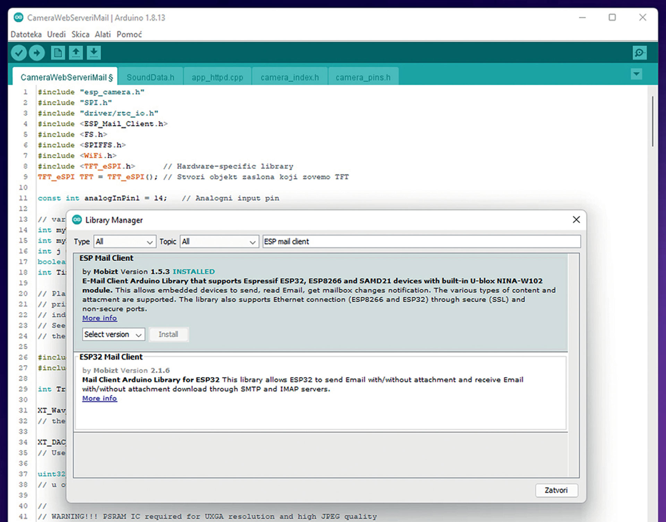Click the code editor vertical scrollbar
The height and width of the screenshot is (522, 666).
coord(652,121)
